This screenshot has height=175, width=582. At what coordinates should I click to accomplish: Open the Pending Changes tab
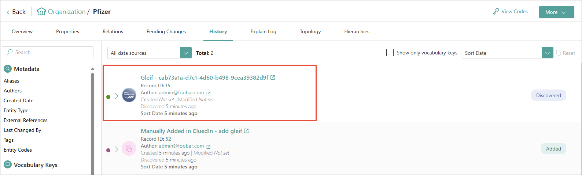pos(166,32)
